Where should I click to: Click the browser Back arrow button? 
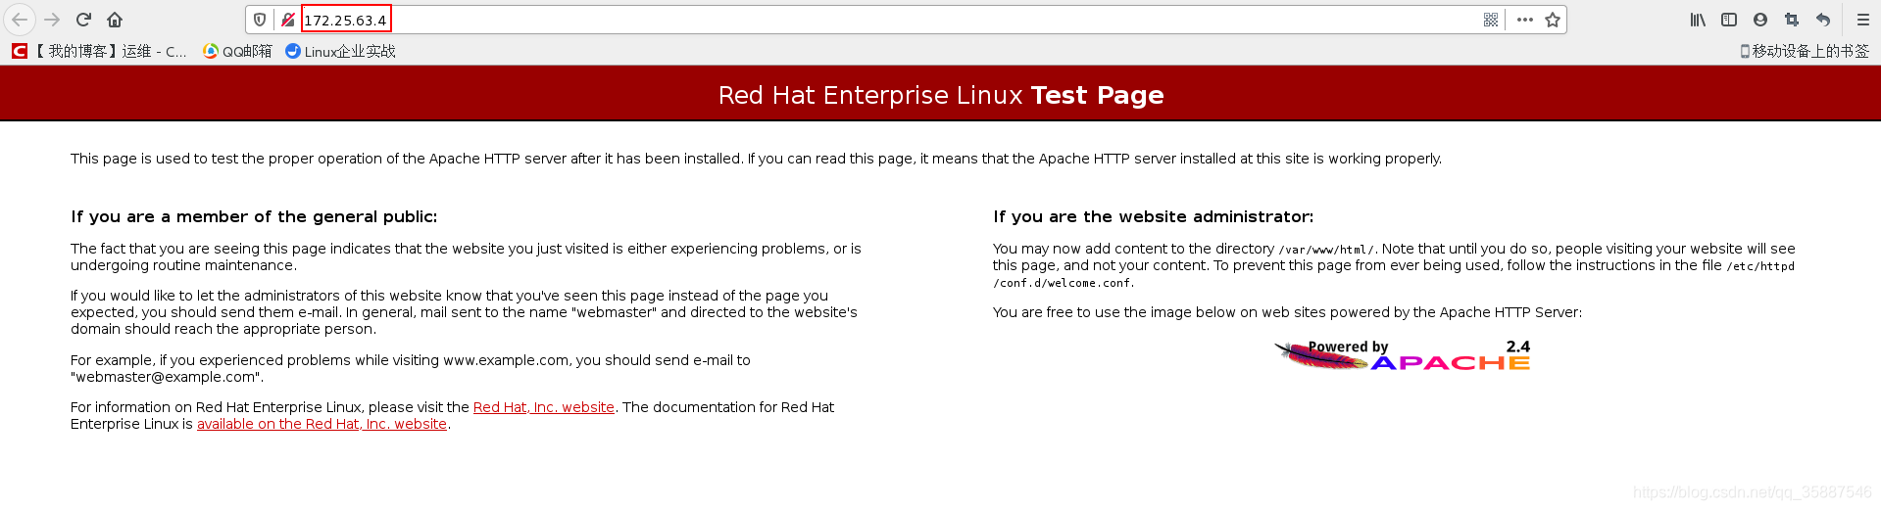20,20
